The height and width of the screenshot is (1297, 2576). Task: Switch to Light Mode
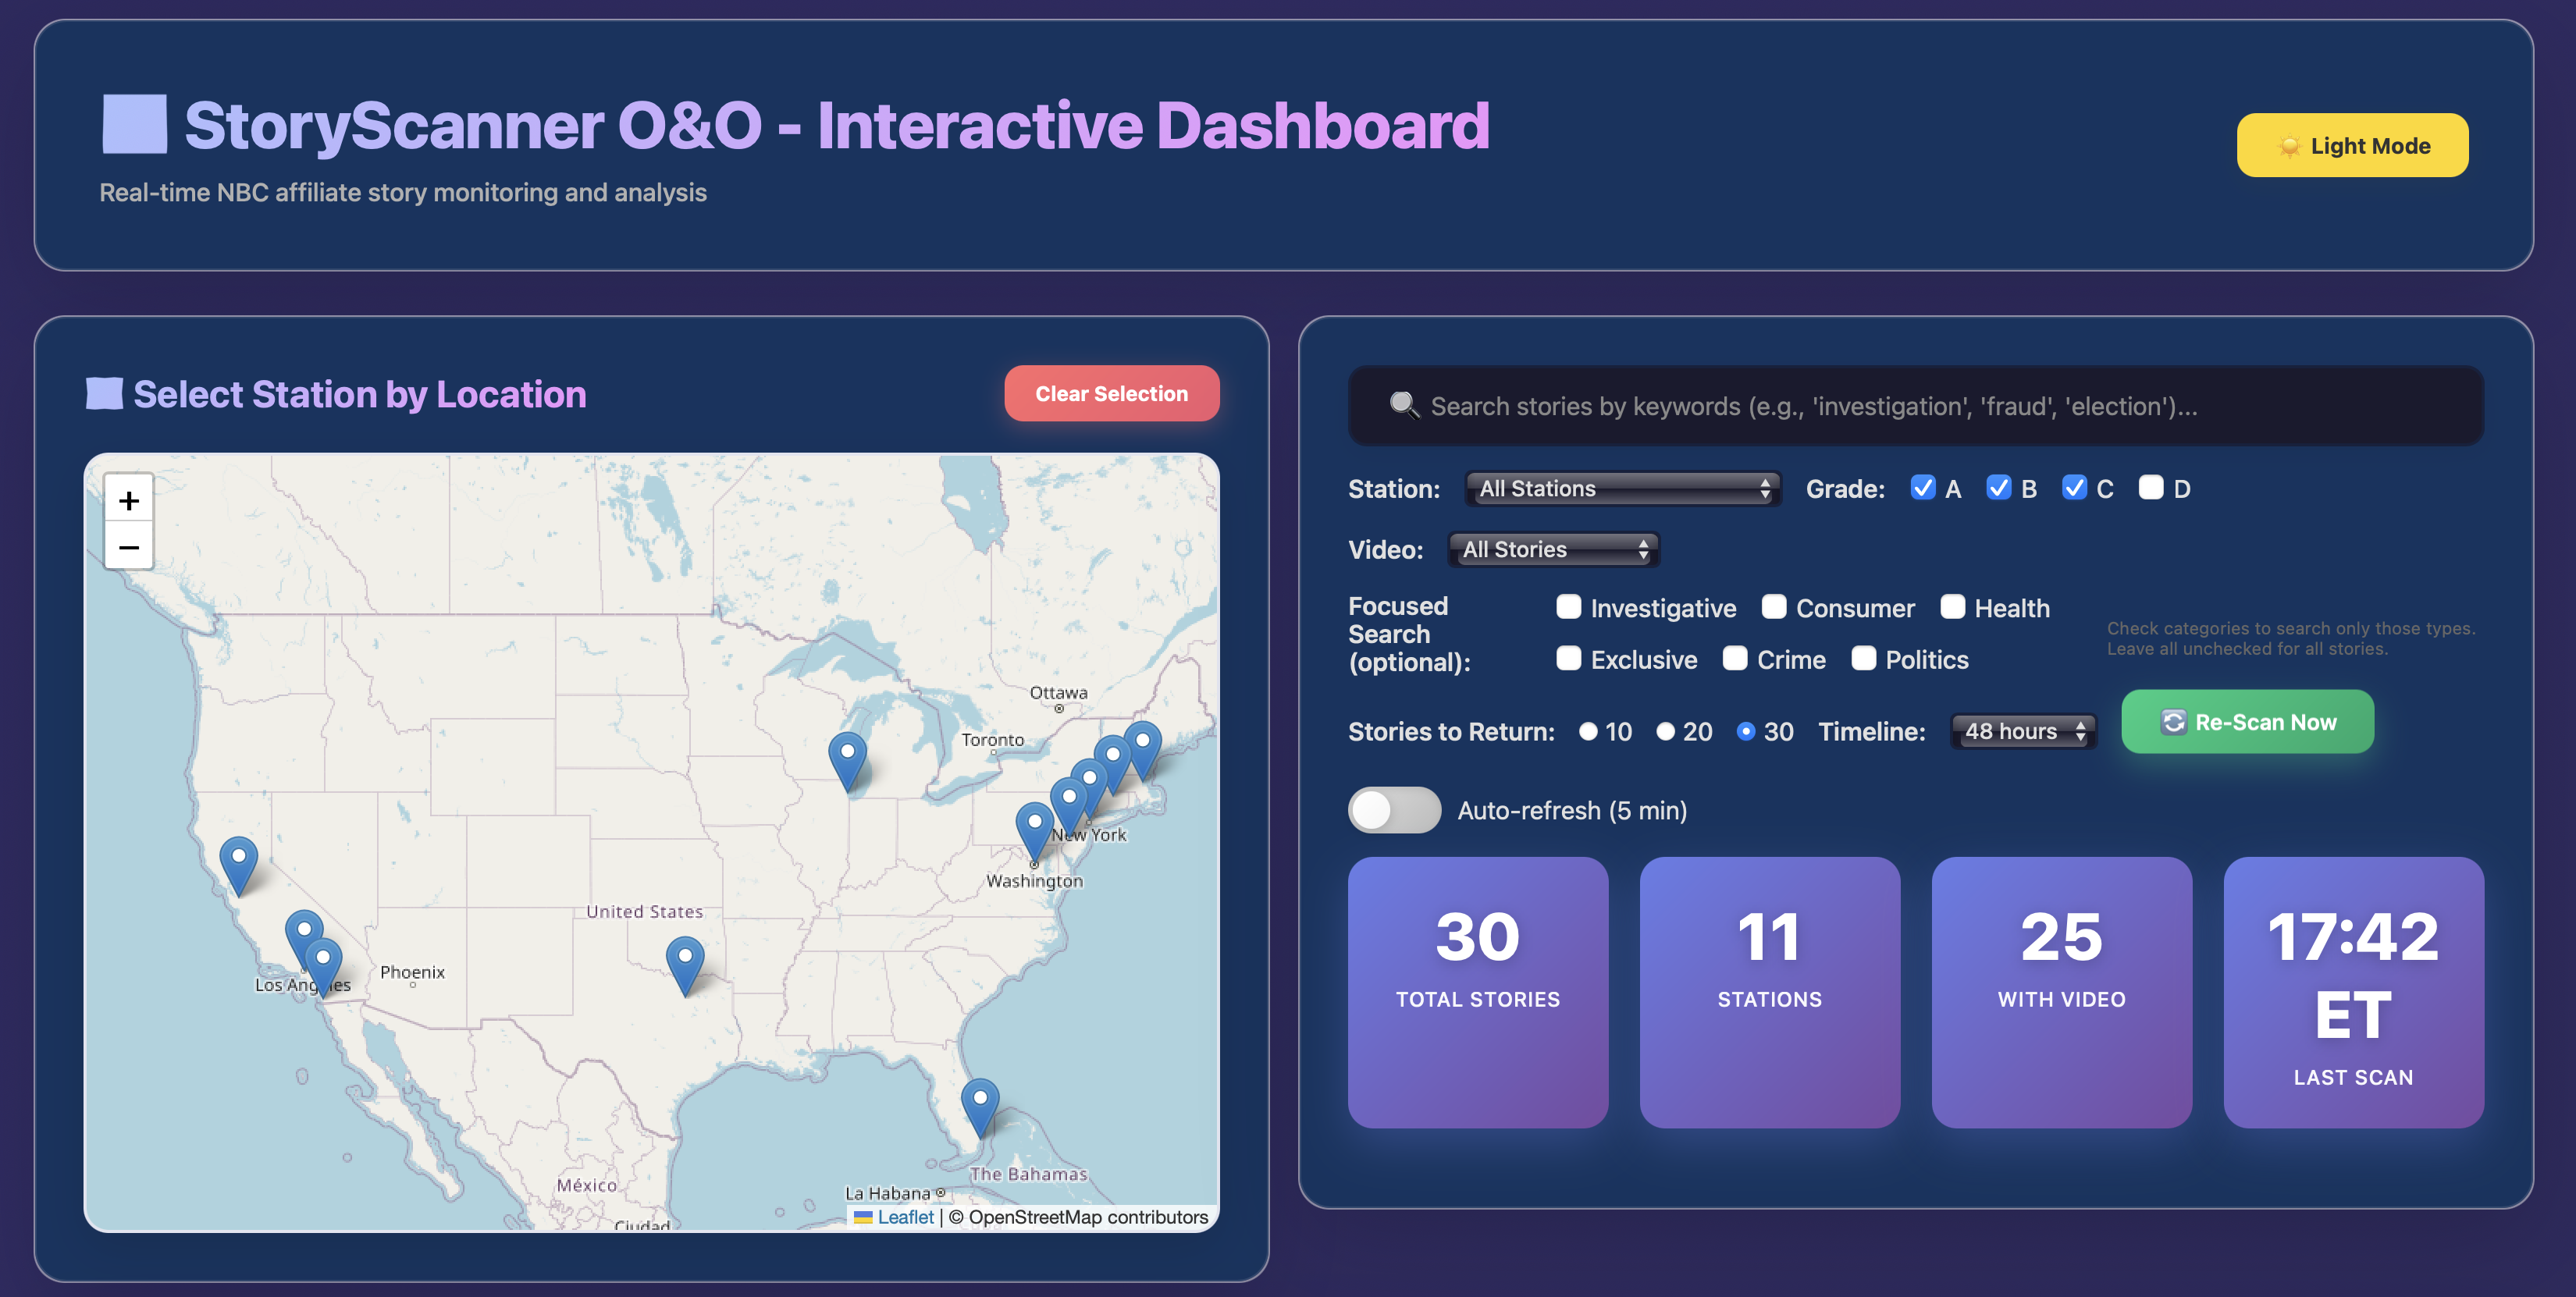[x=2351, y=145]
